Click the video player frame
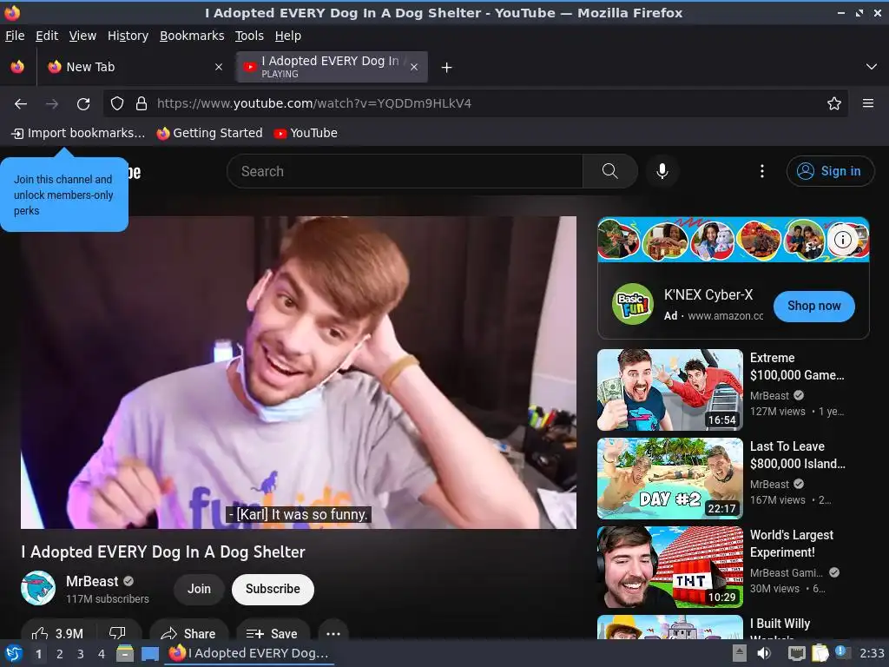This screenshot has width=889, height=667. tap(299, 373)
